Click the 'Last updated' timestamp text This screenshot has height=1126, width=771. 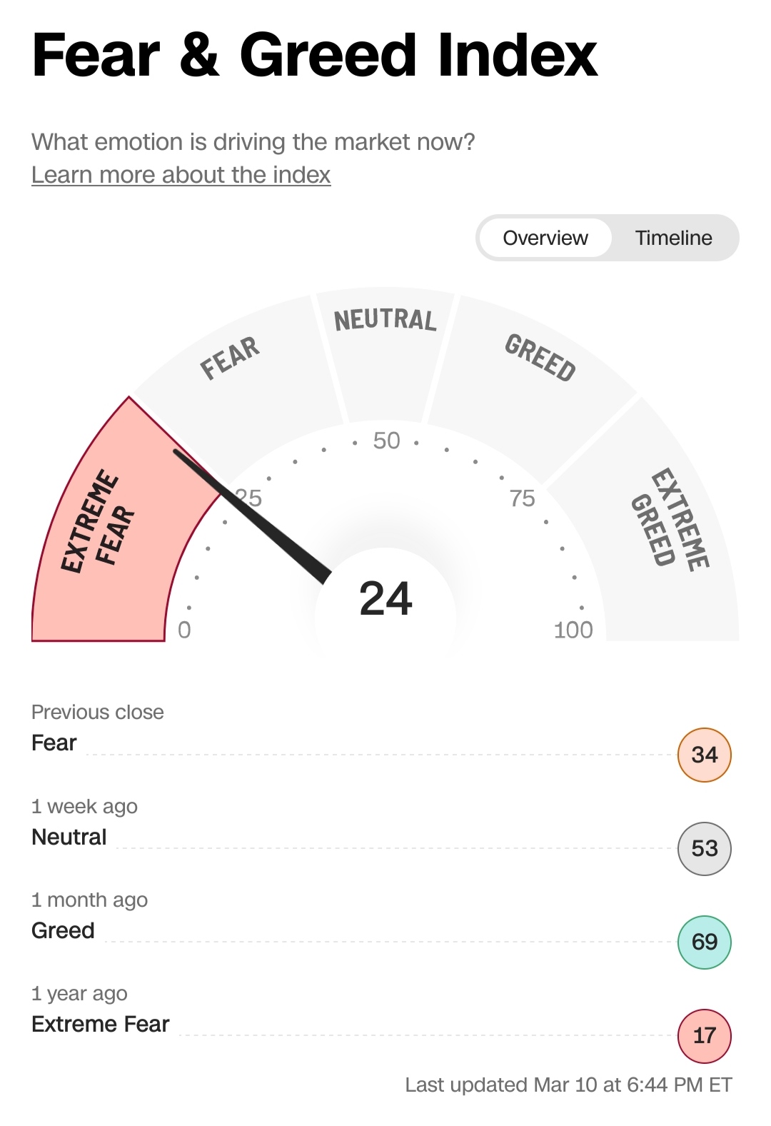coord(568,1085)
